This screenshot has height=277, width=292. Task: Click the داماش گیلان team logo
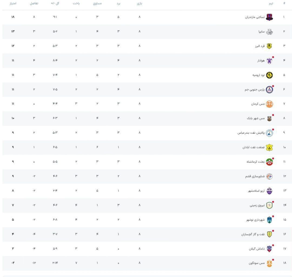point(269,248)
